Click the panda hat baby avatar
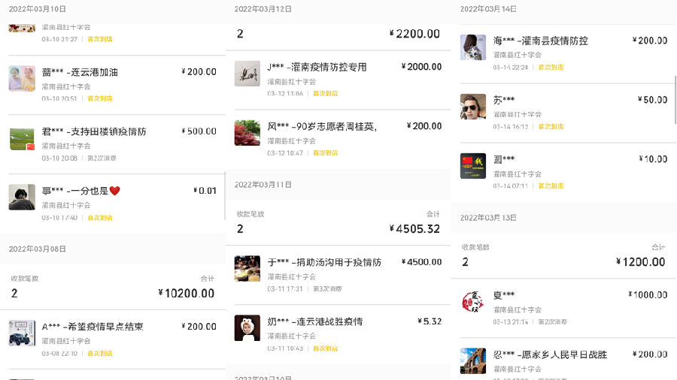Screen dimensions: 677x380 (x=247, y=328)
